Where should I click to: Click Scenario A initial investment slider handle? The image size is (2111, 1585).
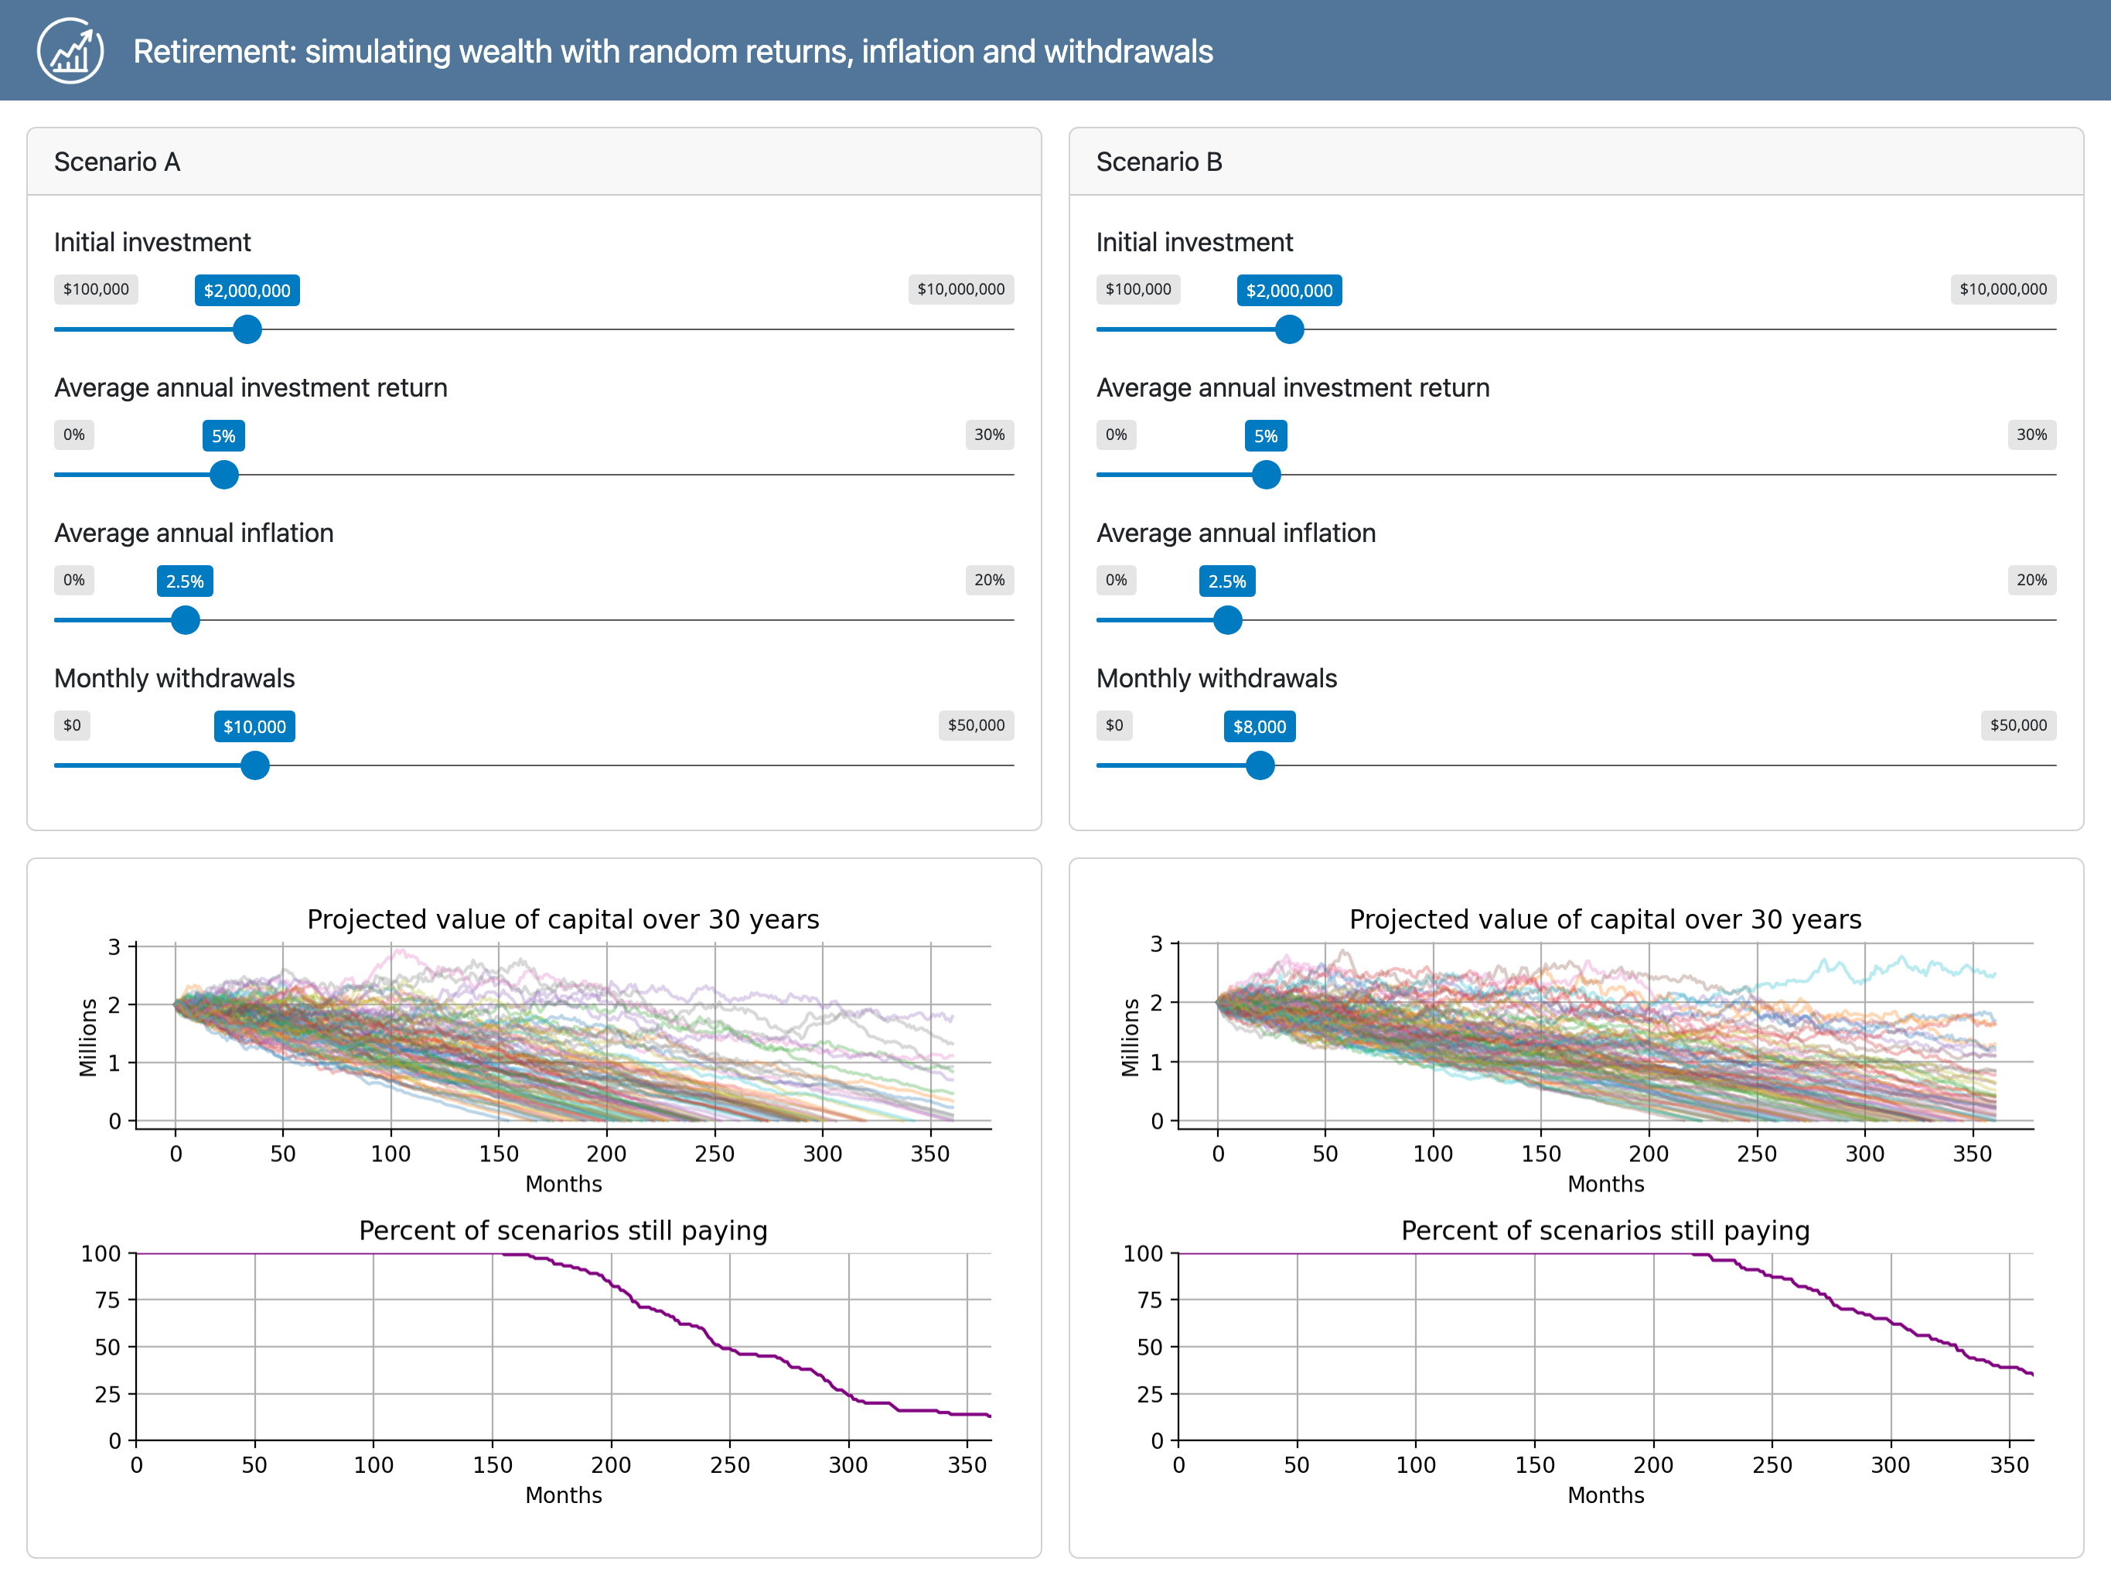click(x=247, y=329)
